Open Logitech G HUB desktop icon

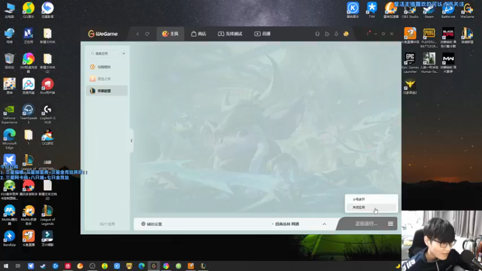[48, 114]
